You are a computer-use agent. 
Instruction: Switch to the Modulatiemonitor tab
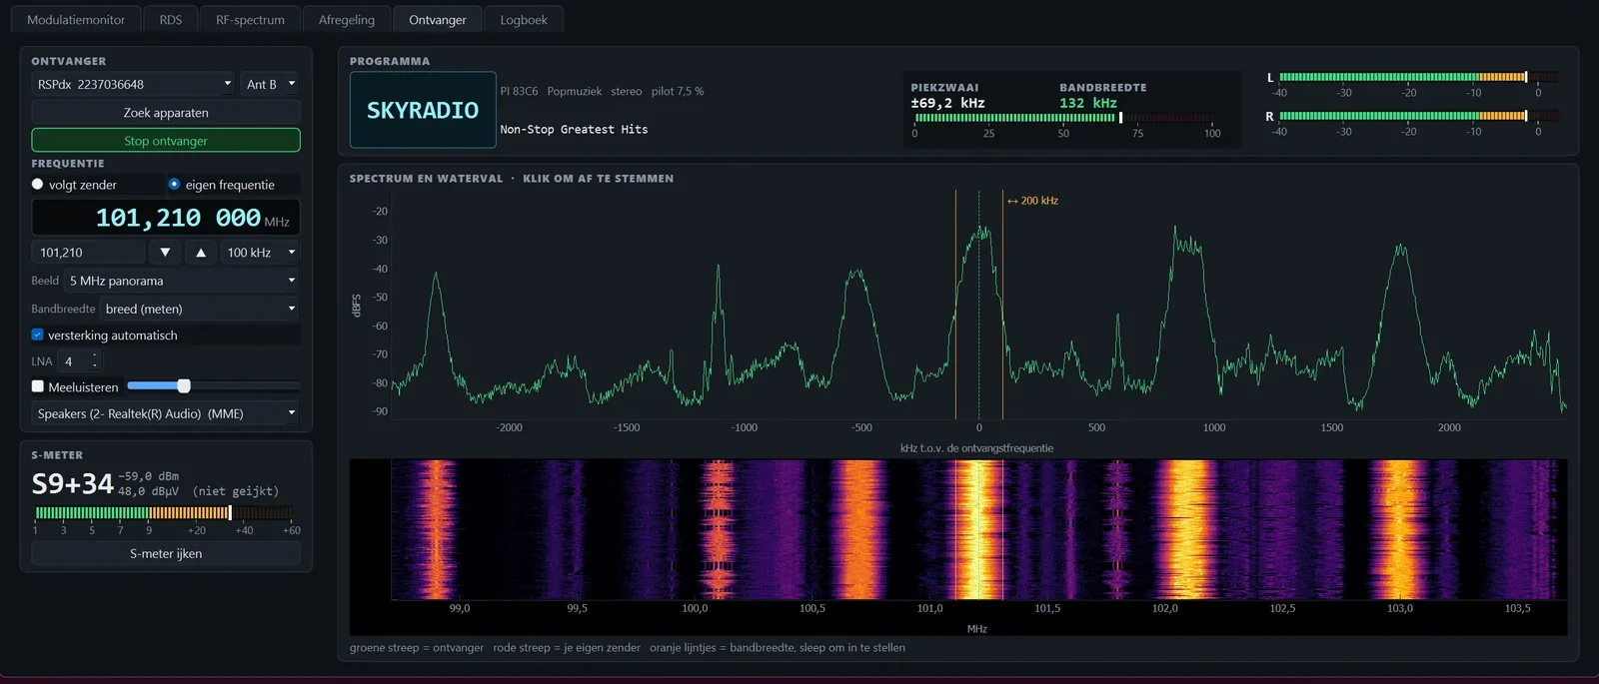pyautogui.click(x=76, y=19)
